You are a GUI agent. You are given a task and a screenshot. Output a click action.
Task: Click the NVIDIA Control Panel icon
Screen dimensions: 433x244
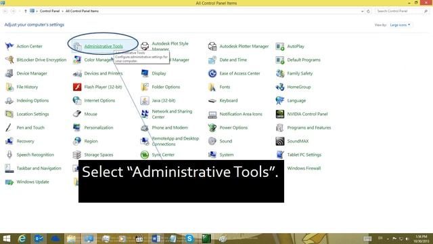click(280, 114)
